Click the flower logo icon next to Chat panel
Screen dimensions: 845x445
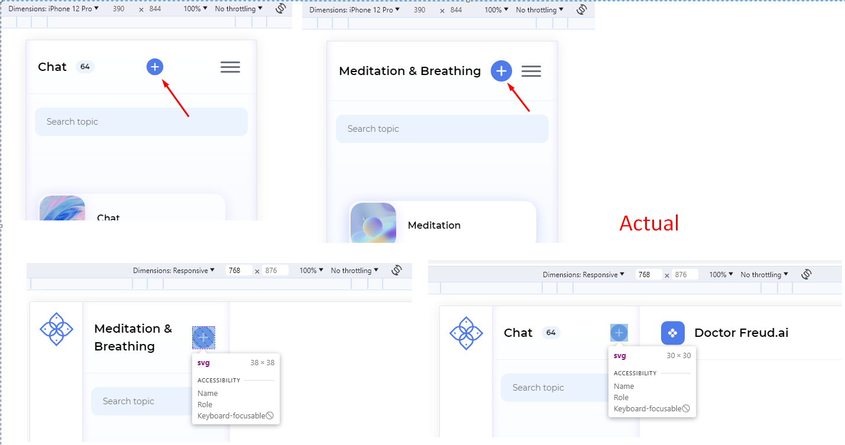[x=466, y=333]
